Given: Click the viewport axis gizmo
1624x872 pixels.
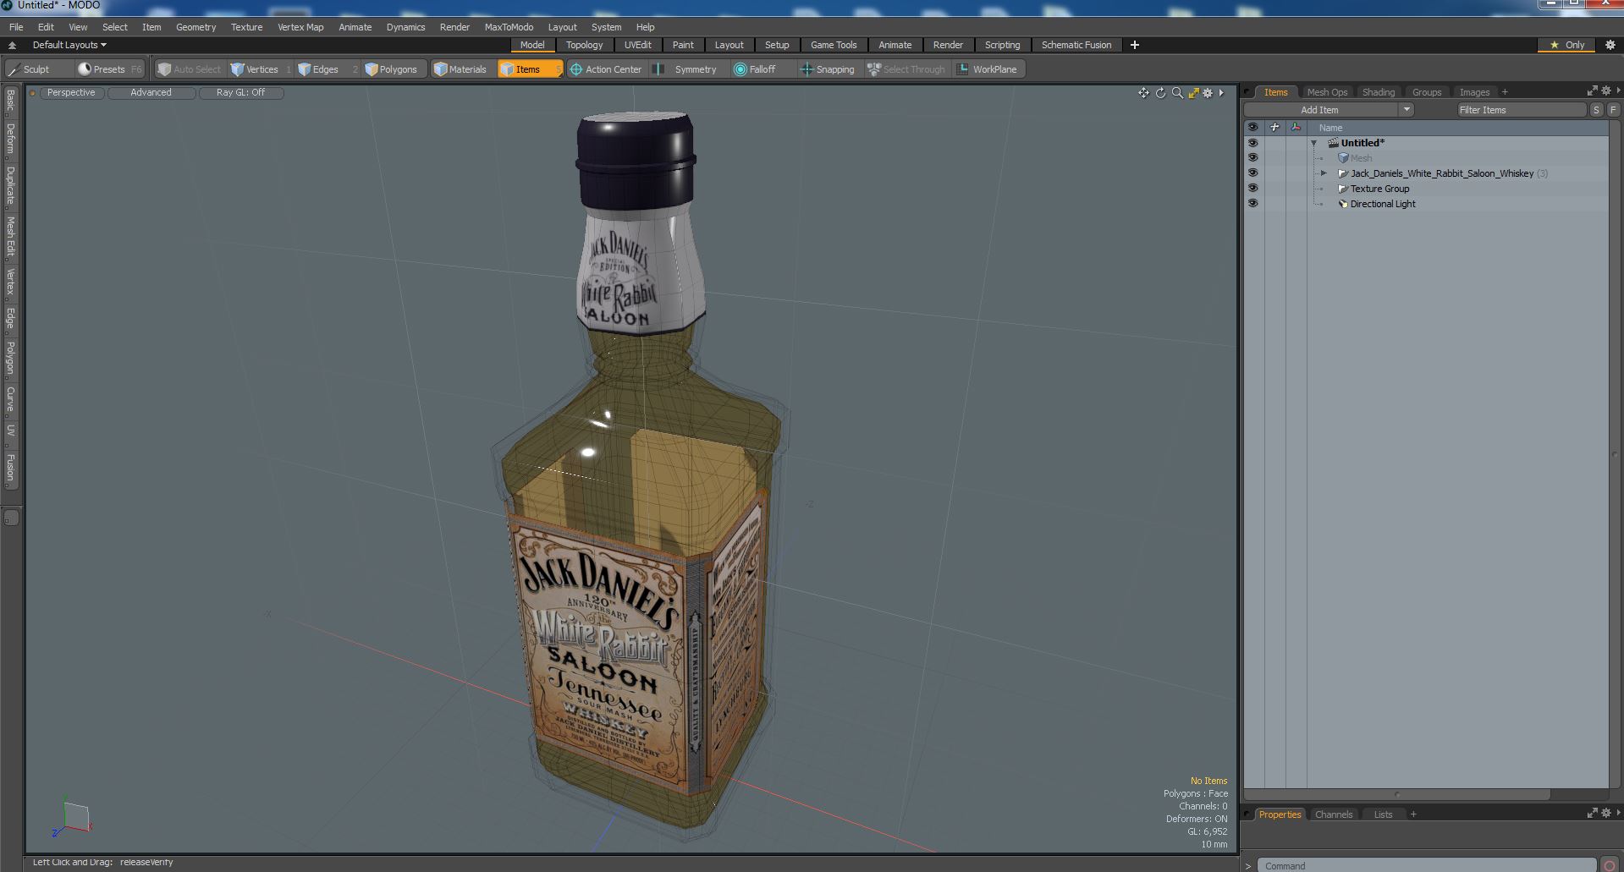Looking at the screenshot, I should coord(72,819).
